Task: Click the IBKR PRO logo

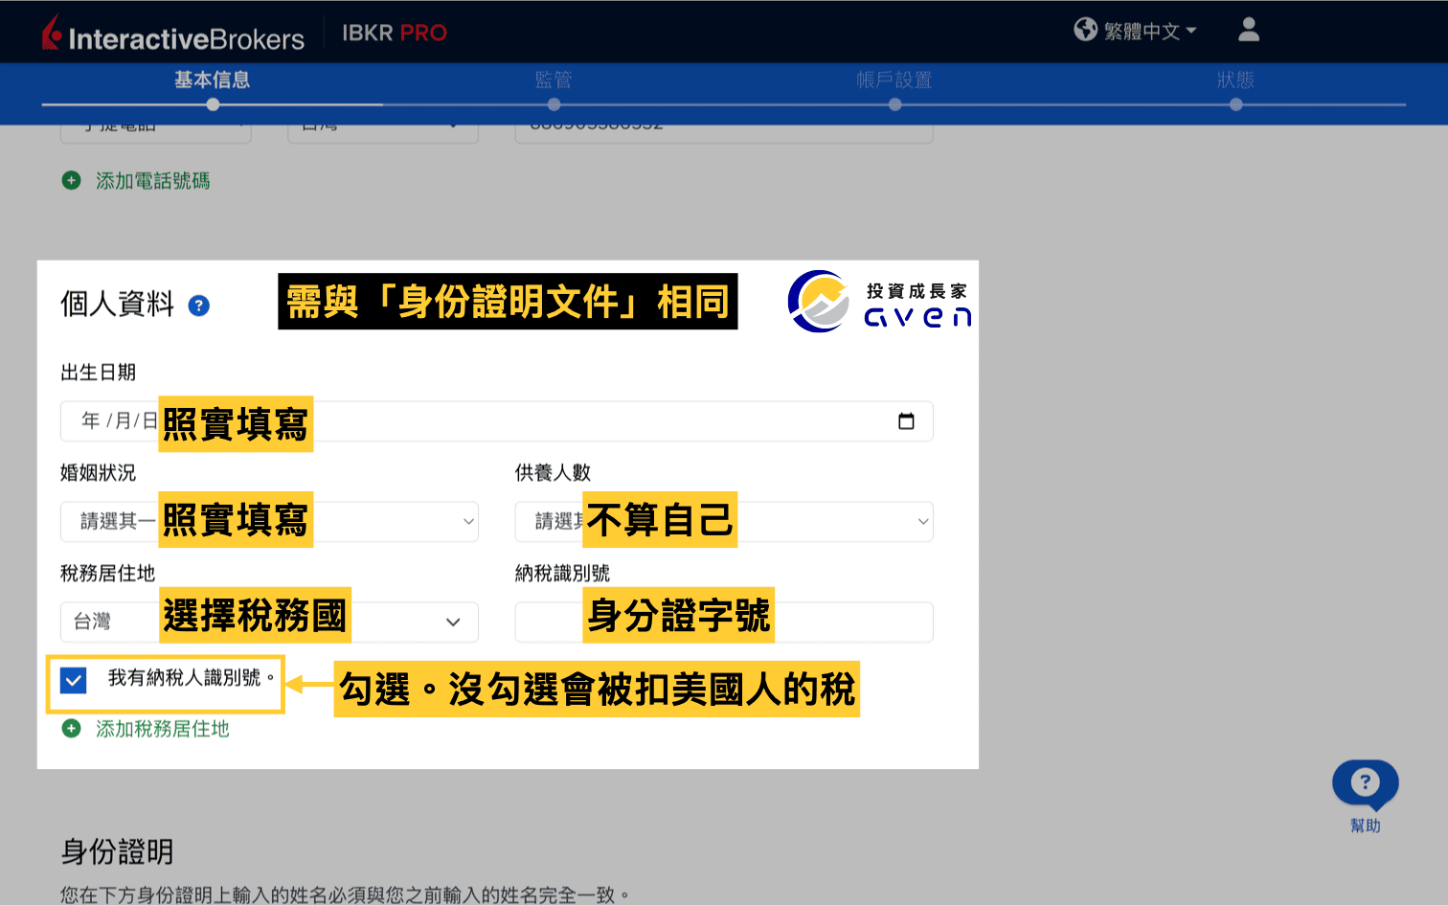Action: coord(394,32)
